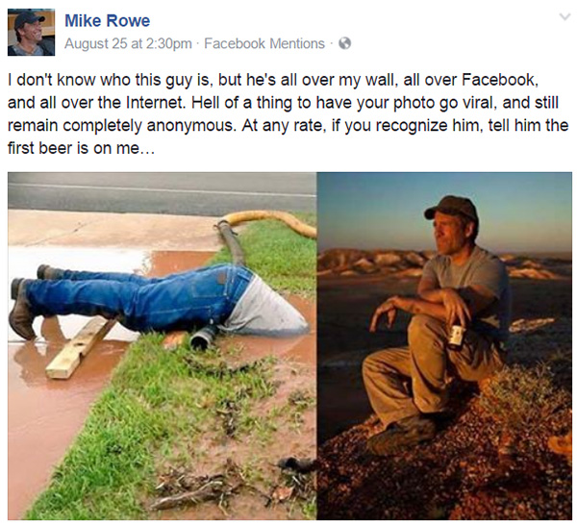Click the post text paragraph
This screenshot has width=577, height=526.
288,114
